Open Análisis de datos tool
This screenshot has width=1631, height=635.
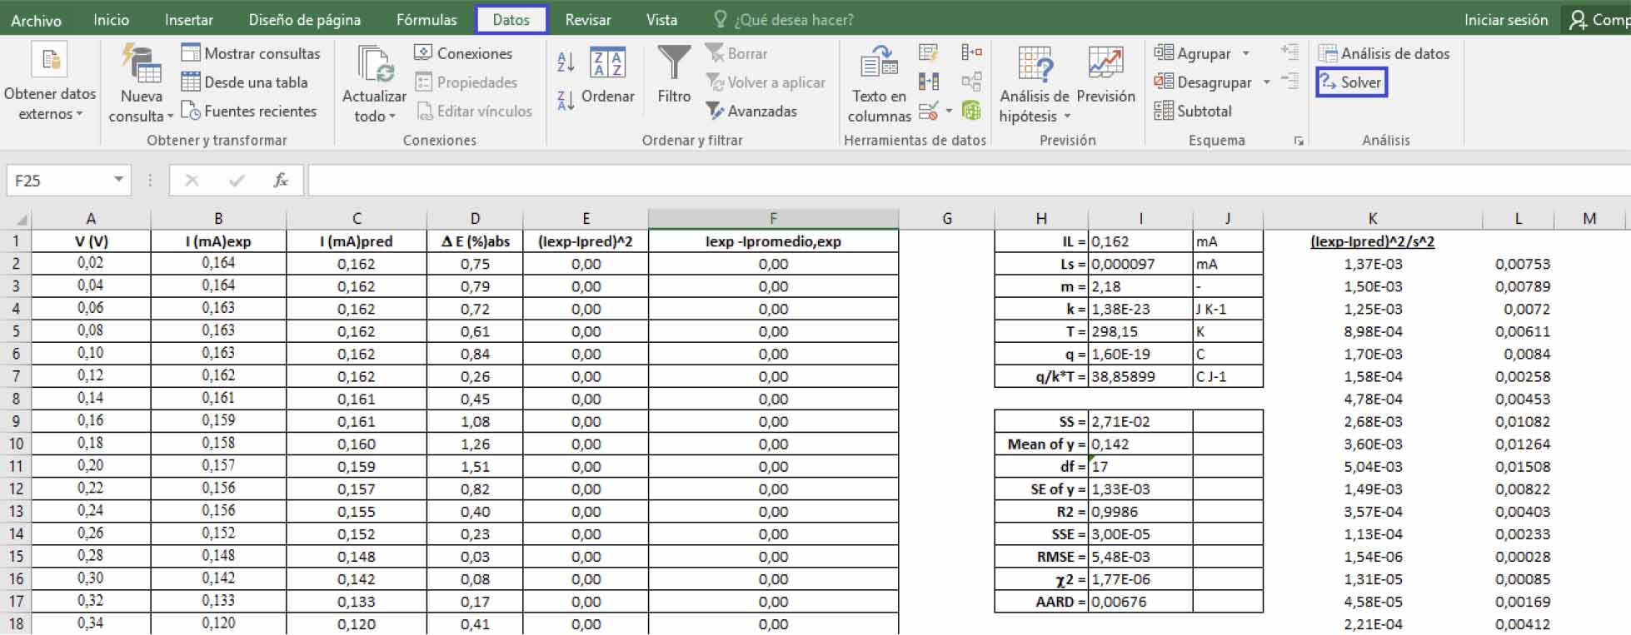[1384, 53]
